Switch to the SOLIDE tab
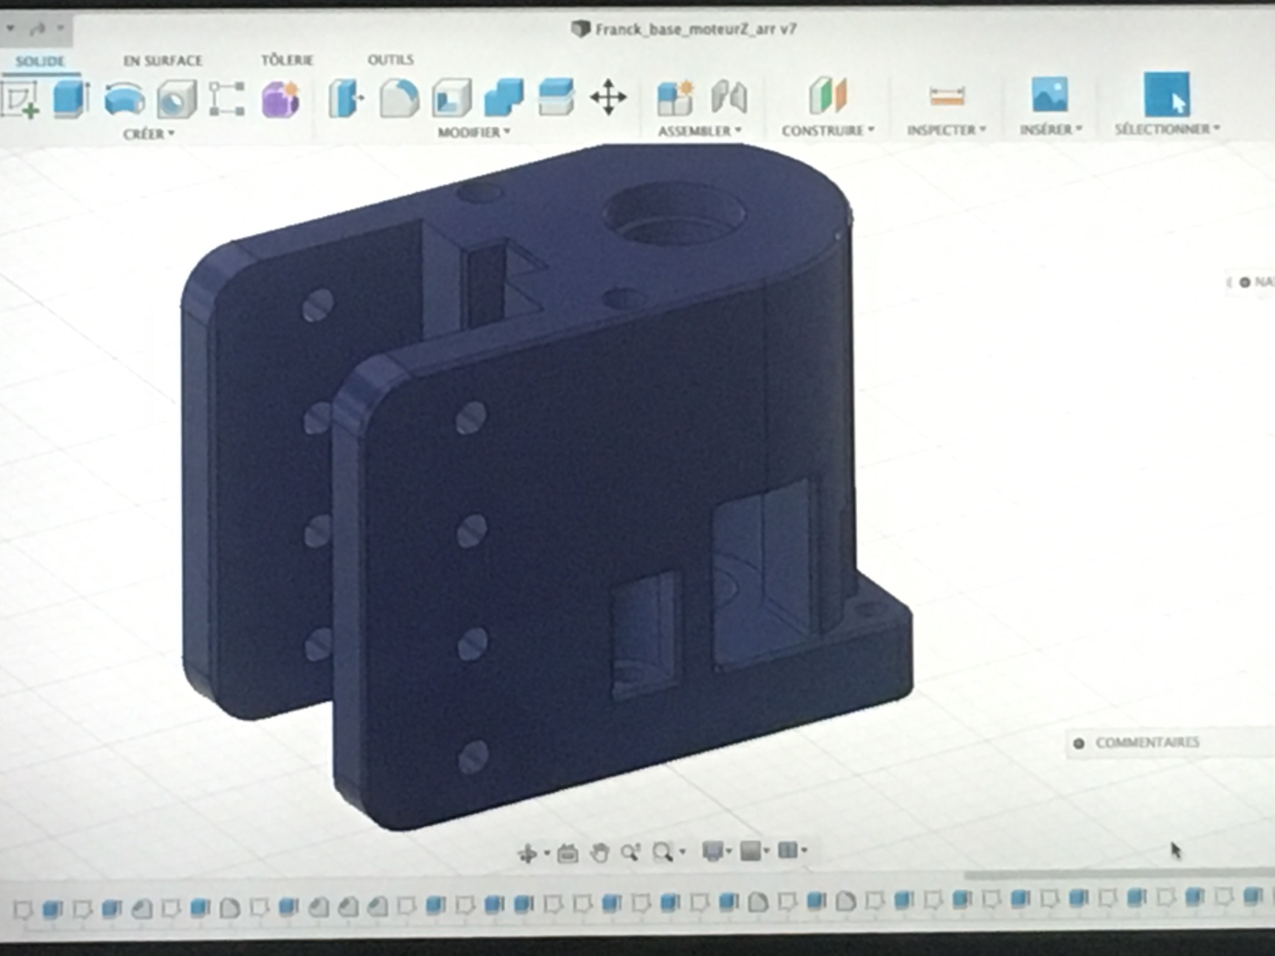Screen dimensions: 1275x956 (40, 61)
